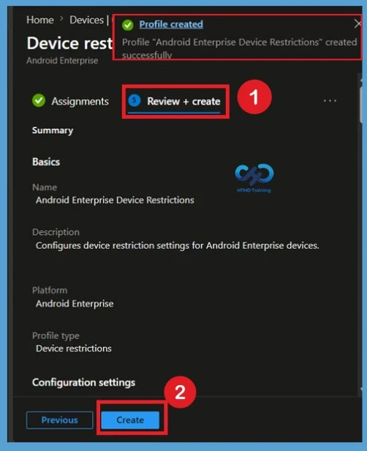Click the description text about restriction settings
The height and width of the screenshot is (451, 367).
point(178,246)
